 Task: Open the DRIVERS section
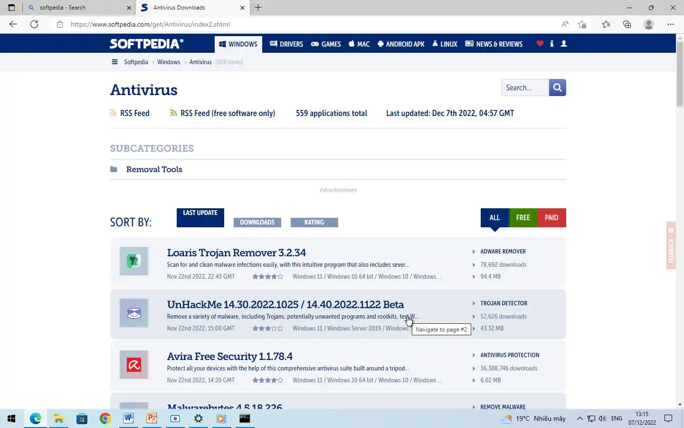(286, 44)
